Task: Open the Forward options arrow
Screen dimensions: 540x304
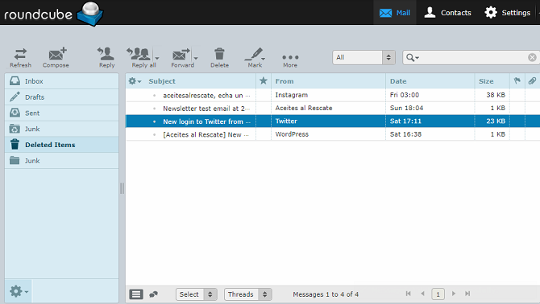Action: 196,58
